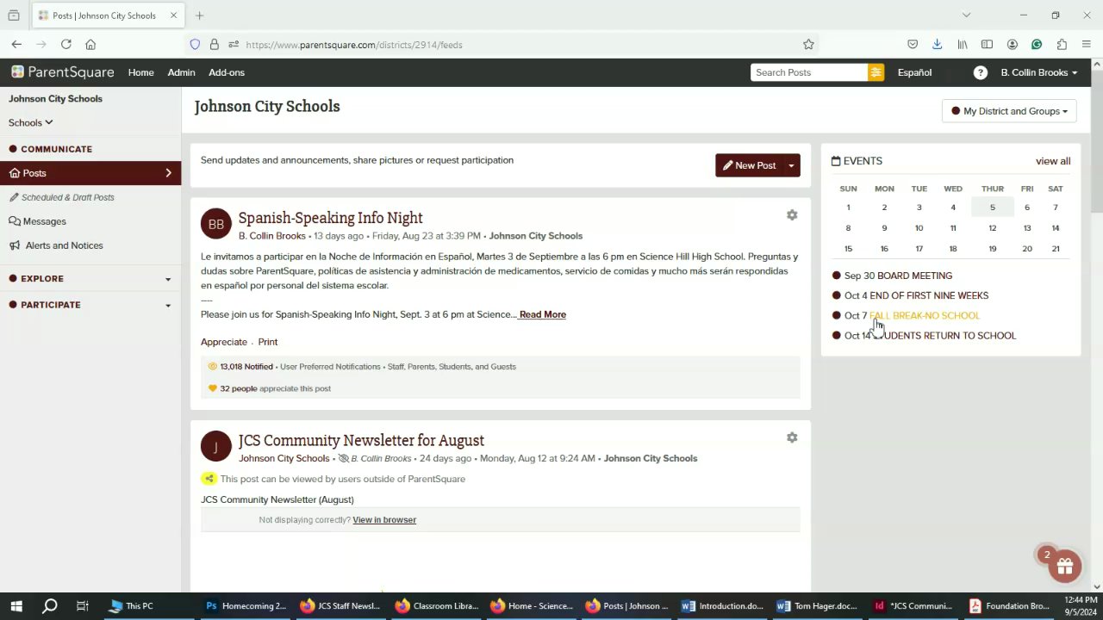1103x620 pixels.
Task: Click the J avatar on newsletter post
Action: [x=216, y=446]
